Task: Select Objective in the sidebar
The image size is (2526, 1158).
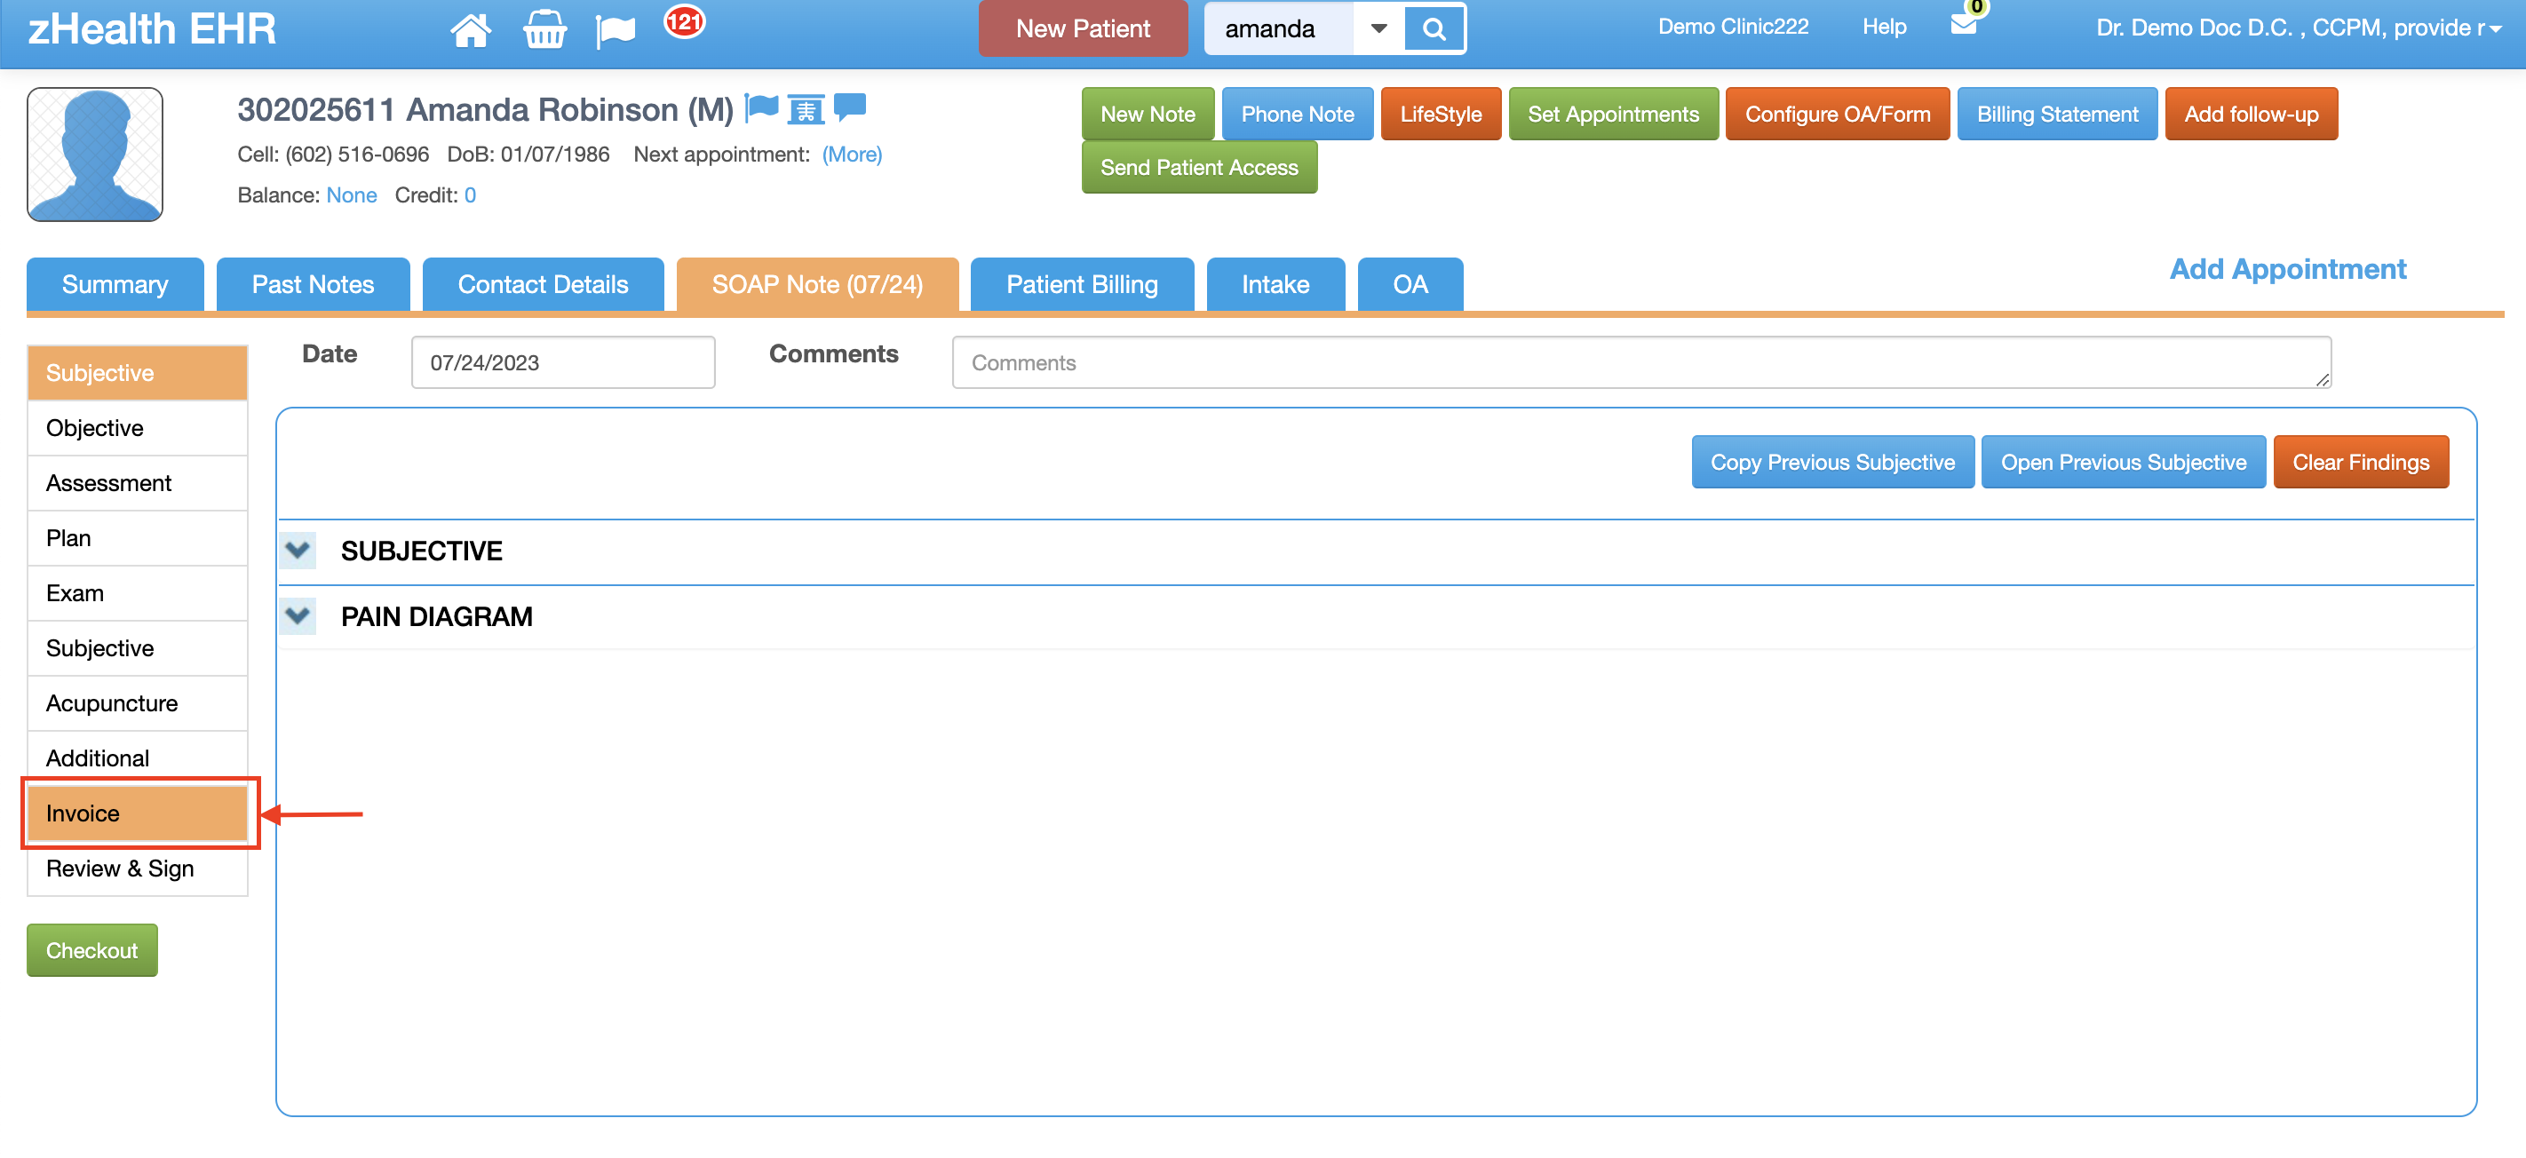Action: (x=138, y=427)
